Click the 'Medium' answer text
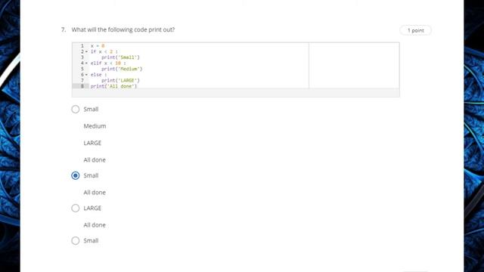 (95, 126)
